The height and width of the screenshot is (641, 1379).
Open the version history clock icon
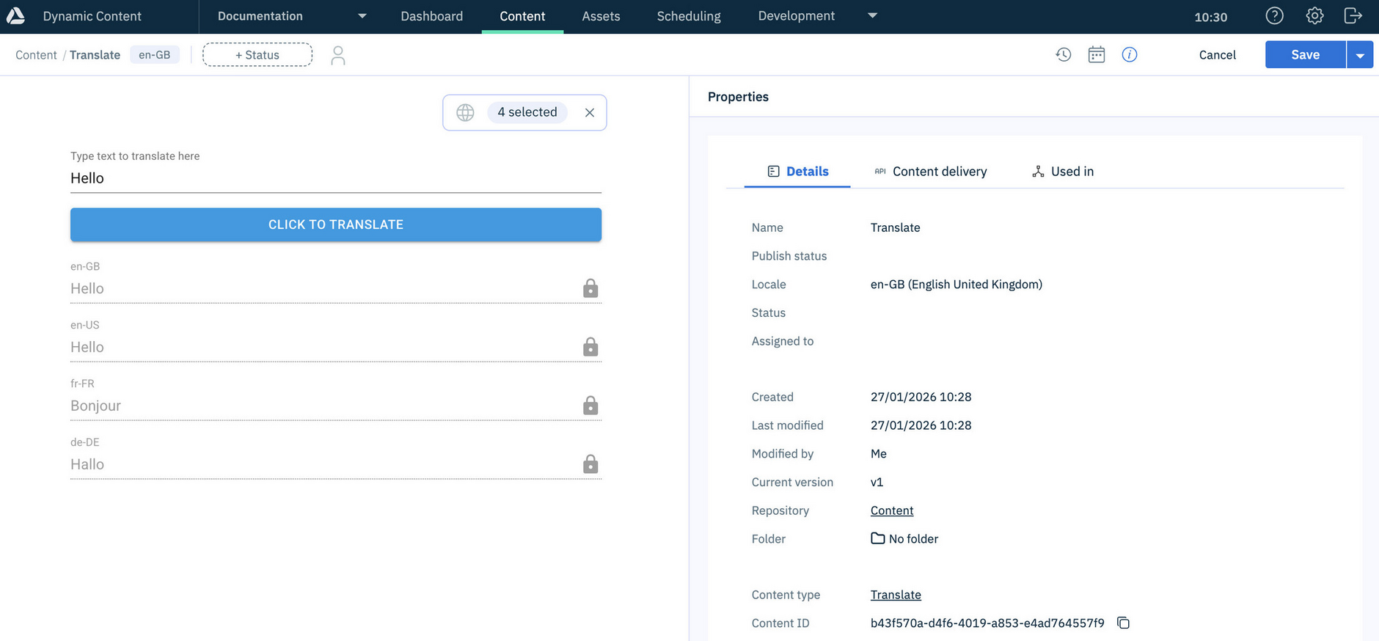click(x=1064, y=54)
